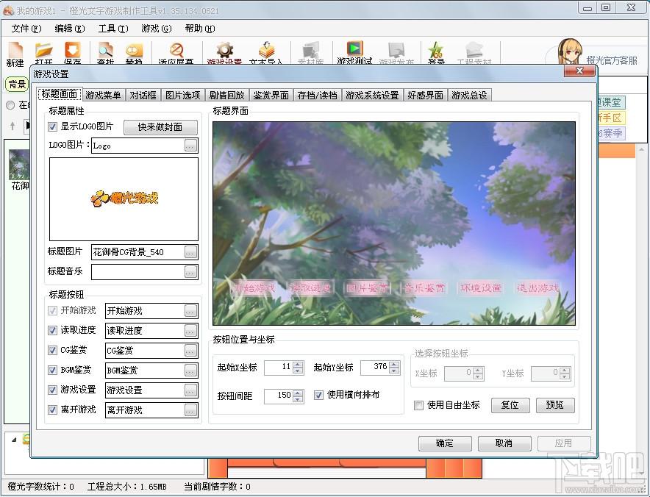Click the 标题音乐 empty input field
Image resolution: width=650 pixels, height=497 pixels.
coord(138,272)
